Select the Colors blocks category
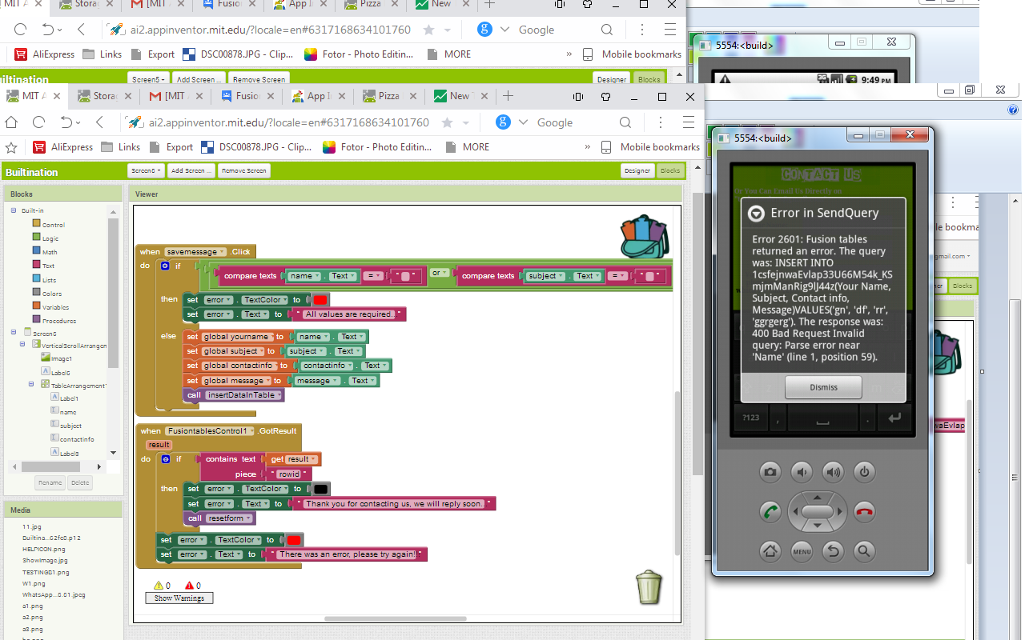1025x640 pixels. [x=52, y=294]
